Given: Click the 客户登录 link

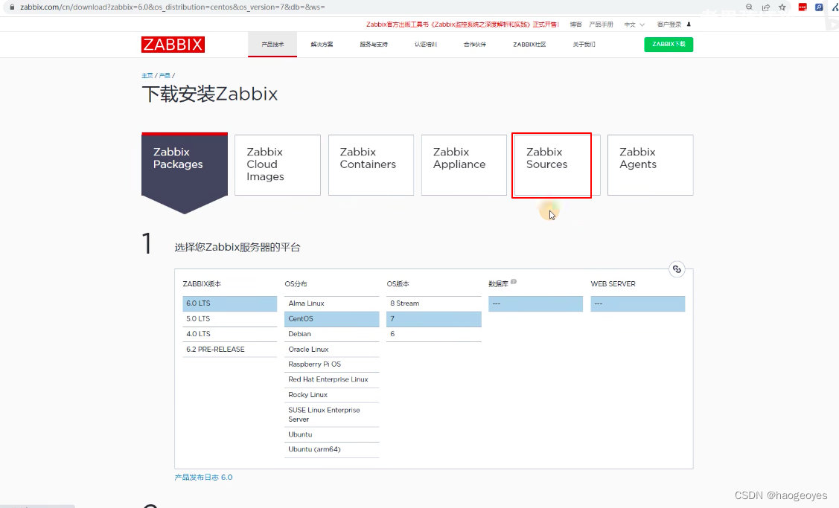Looking at the screenshot, I should click(669, 25).
